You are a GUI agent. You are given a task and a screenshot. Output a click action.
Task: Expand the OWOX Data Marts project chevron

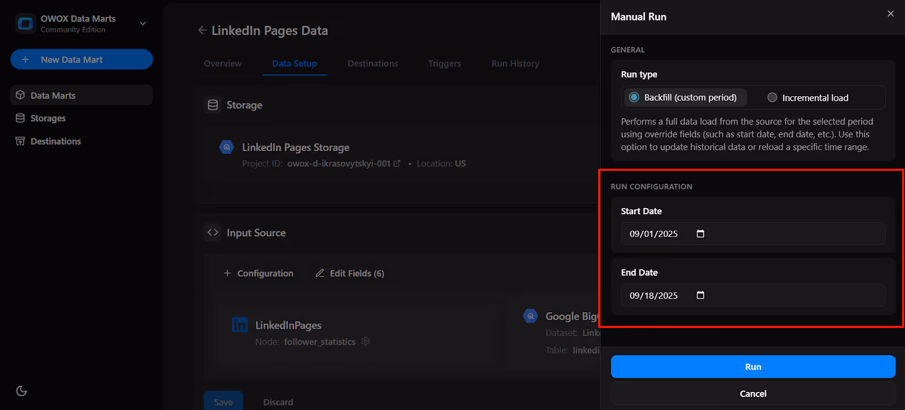click(143, 24)
